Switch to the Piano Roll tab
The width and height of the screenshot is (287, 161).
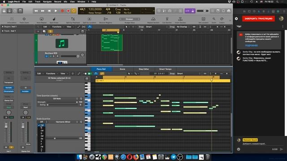(101, 69)
